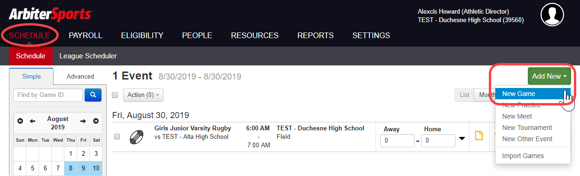Click the blue Game ID search icon
The width and height of the screenshot is (580, 176).
pos(93,95)
